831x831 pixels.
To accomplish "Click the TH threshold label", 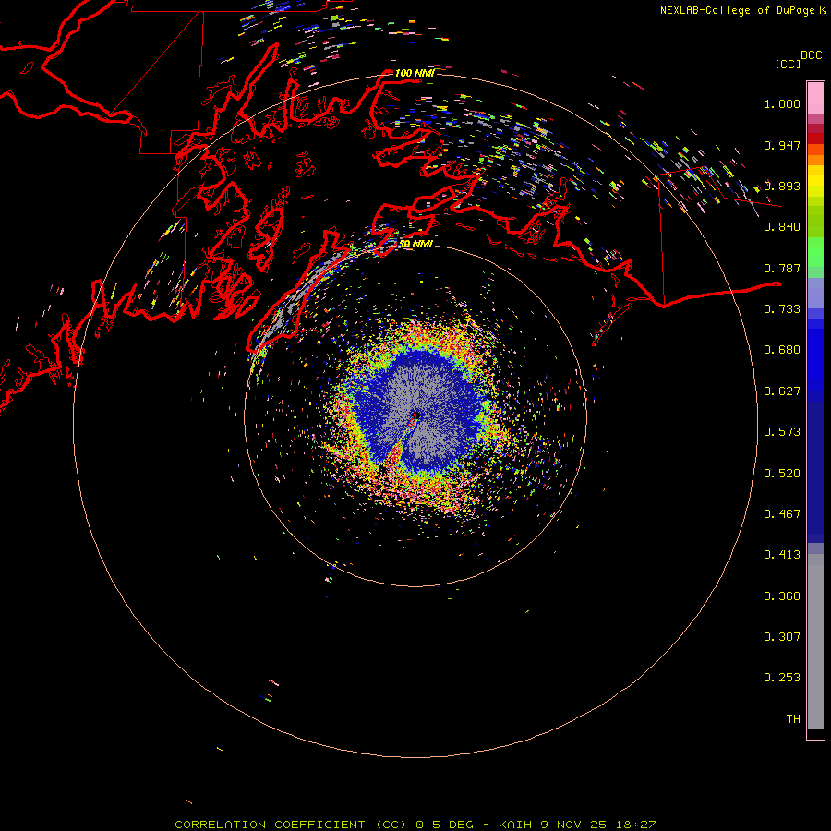I will [x=793, y=719].
